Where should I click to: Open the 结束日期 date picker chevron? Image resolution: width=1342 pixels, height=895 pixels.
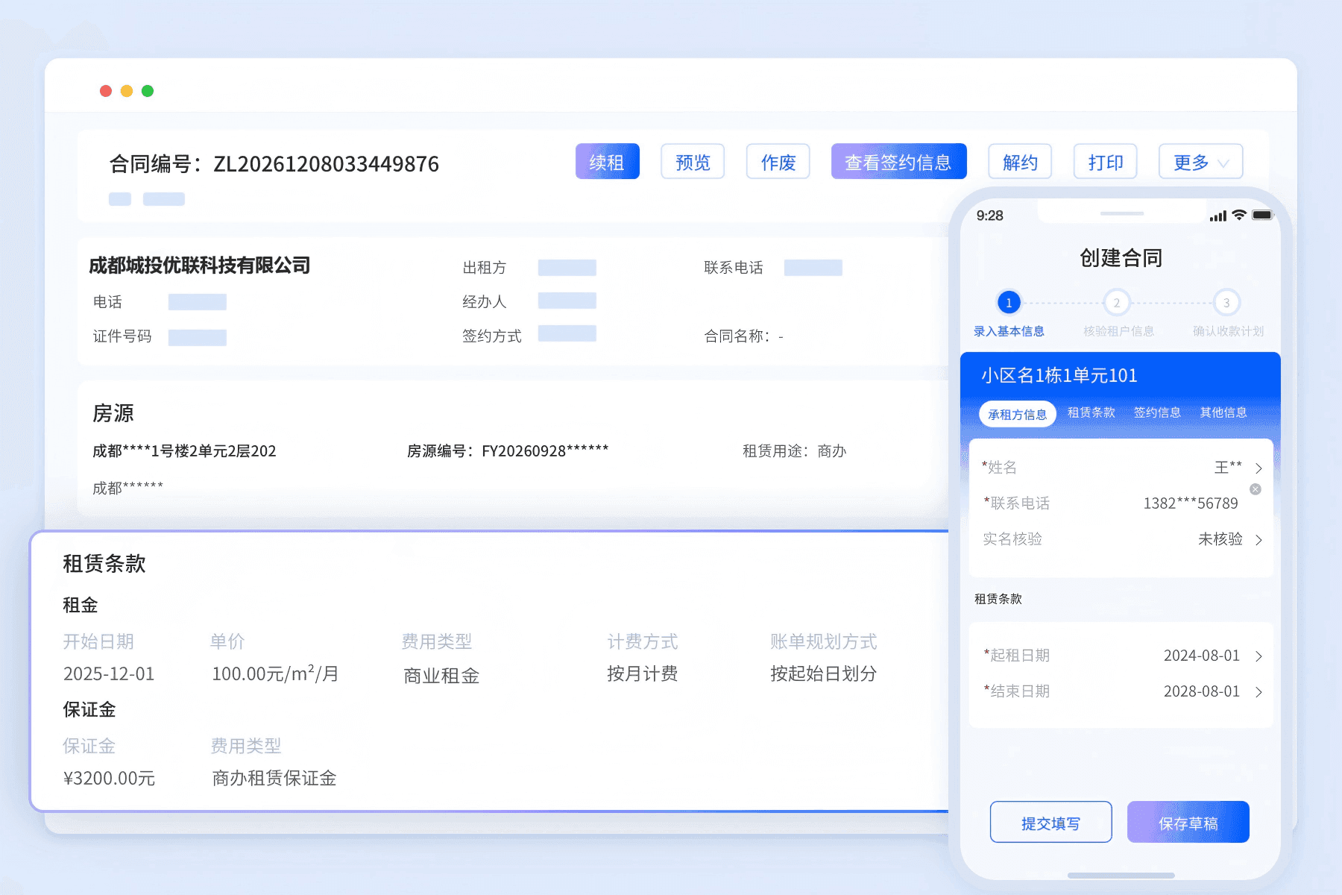(1258, 692)
